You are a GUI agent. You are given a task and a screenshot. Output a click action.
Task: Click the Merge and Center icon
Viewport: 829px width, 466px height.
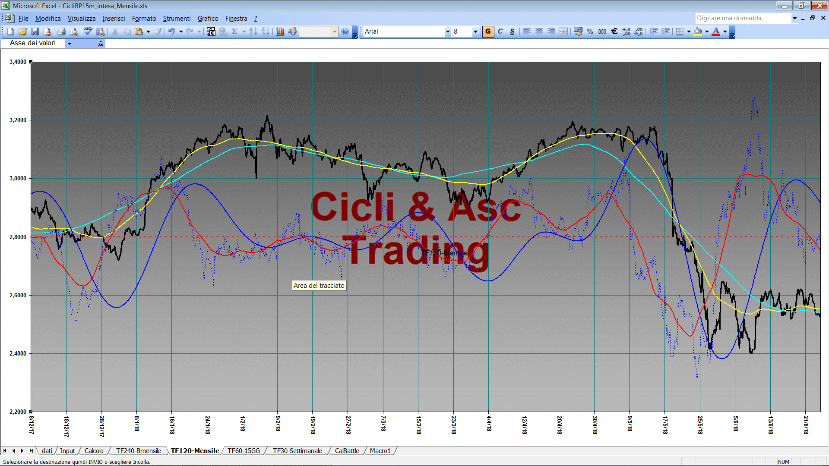(563, 31)
